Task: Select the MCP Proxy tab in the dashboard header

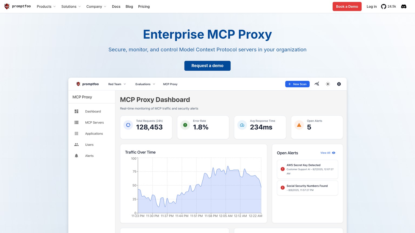Action: [170, 84]
